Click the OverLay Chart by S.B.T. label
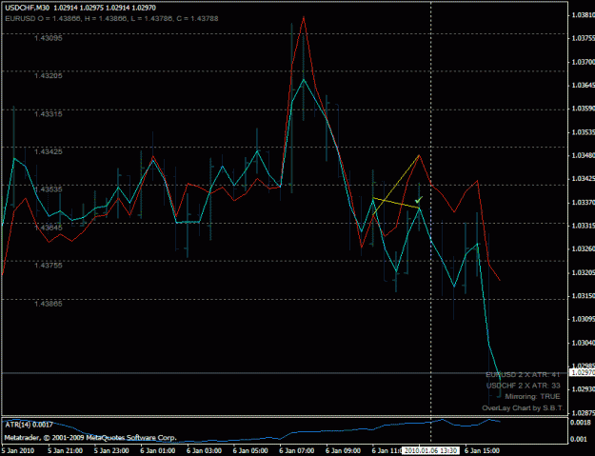 tap(523, 408)
